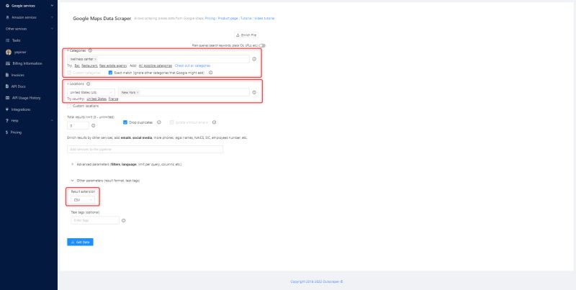The width and height of the screenshot is (576, 290).
Task: Uncheck Drop duplicates checkbox
Action: pos(125,122)
